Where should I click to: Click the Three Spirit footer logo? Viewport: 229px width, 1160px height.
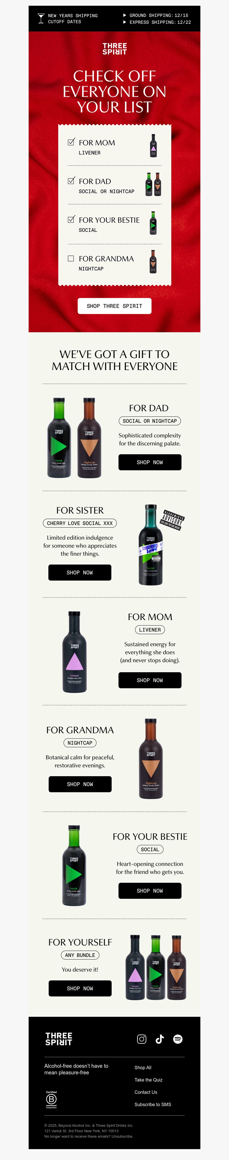(58, 1039)
